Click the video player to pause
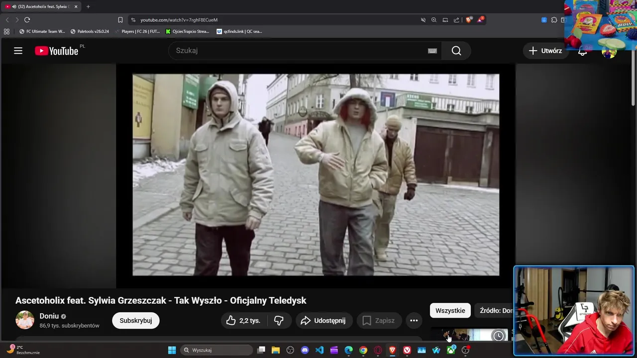The width and height of the screenshot is (637, 358). coord(316,175)
